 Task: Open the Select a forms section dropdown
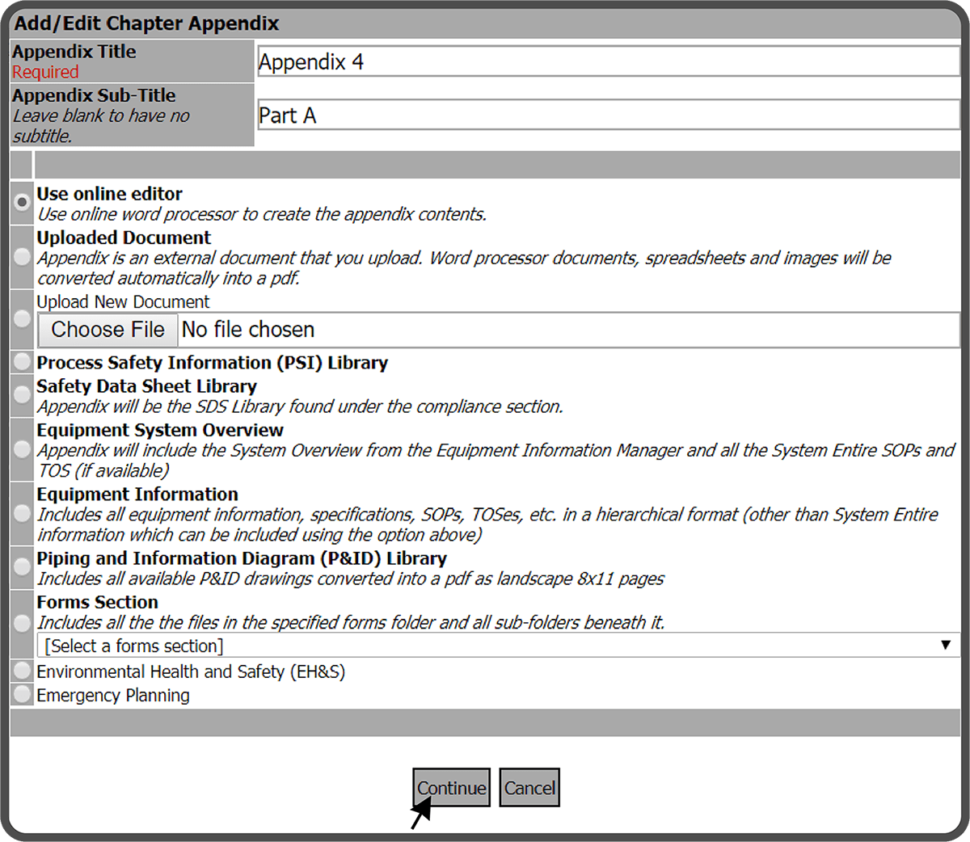[498, 645]
